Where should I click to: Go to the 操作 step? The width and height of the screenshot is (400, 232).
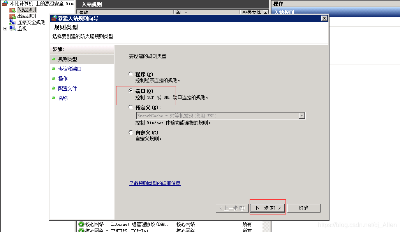[63, 79]
